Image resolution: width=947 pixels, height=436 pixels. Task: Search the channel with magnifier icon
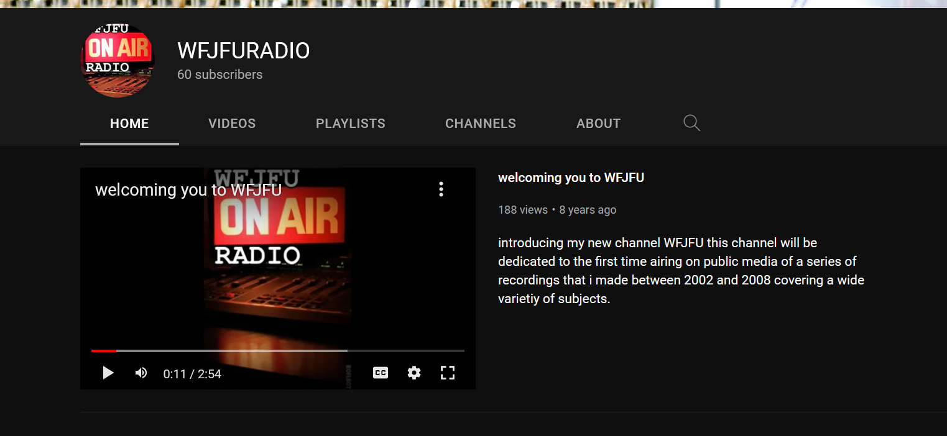pyautogui.click(x=691, y=123)
